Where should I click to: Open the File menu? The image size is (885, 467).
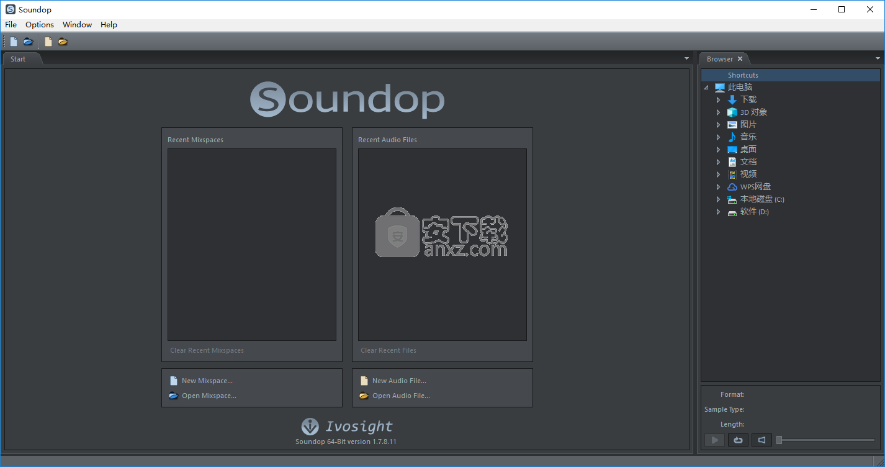tap(11, 25)
